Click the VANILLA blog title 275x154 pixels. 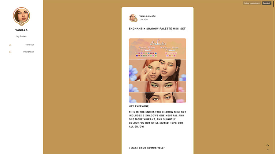click(x=21, y=30)
